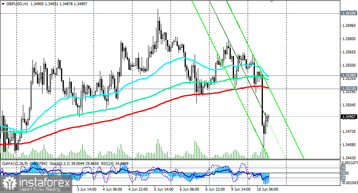Click the 9 Jun 14:00 time label
This screenshot has width=358, height=193.
point(241,189)
